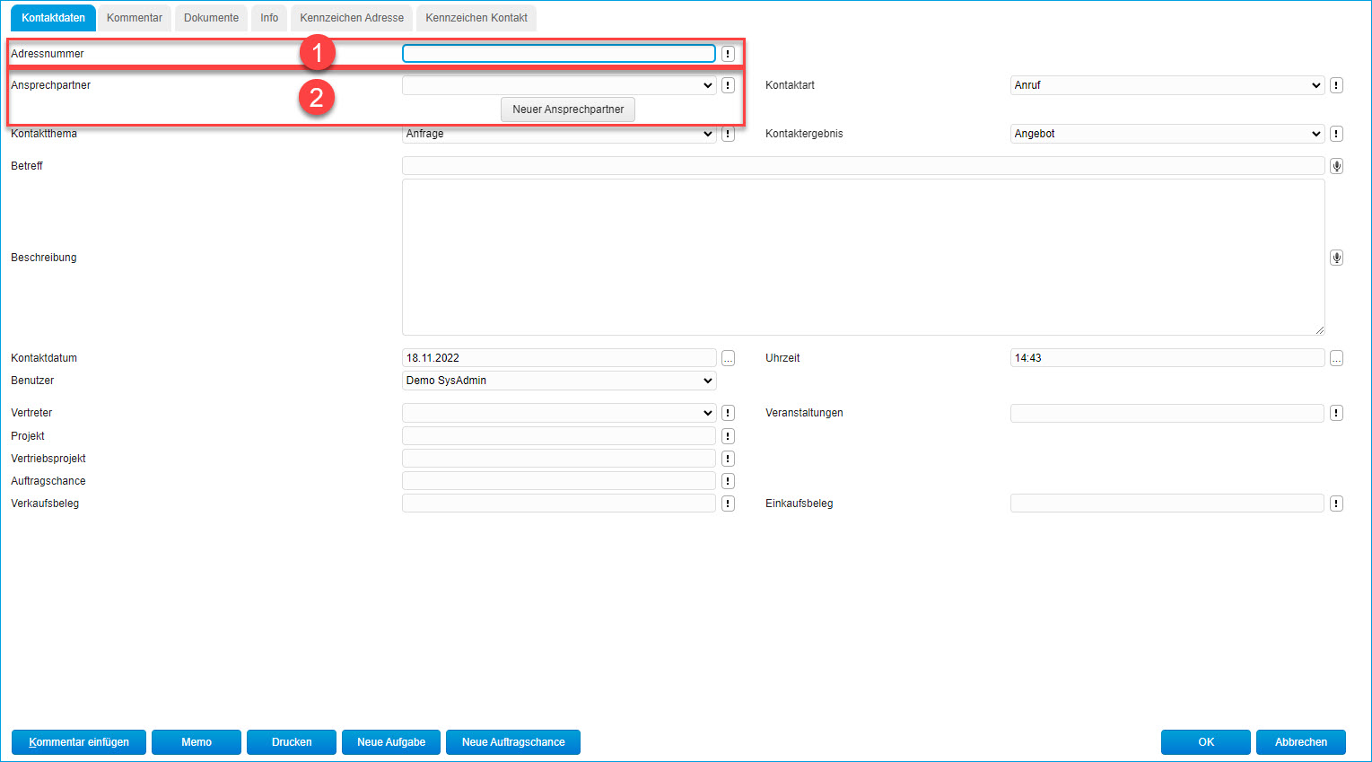
Task: Click the Neuer Ansprechpartner button
Action: 568,109
